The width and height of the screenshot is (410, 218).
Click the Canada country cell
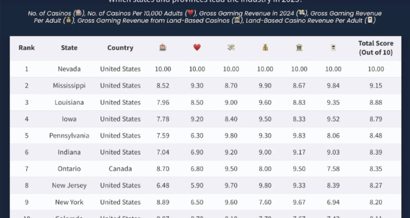(120, 169)
